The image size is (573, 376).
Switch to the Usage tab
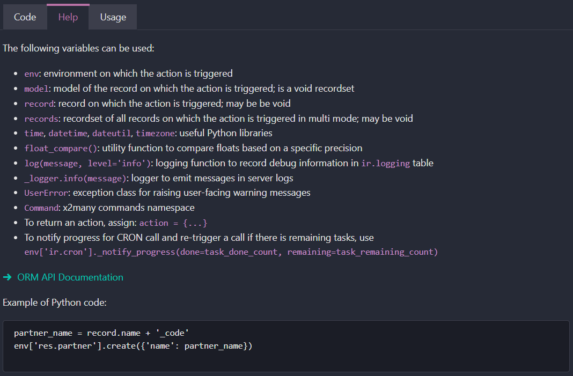pos(112,17)
